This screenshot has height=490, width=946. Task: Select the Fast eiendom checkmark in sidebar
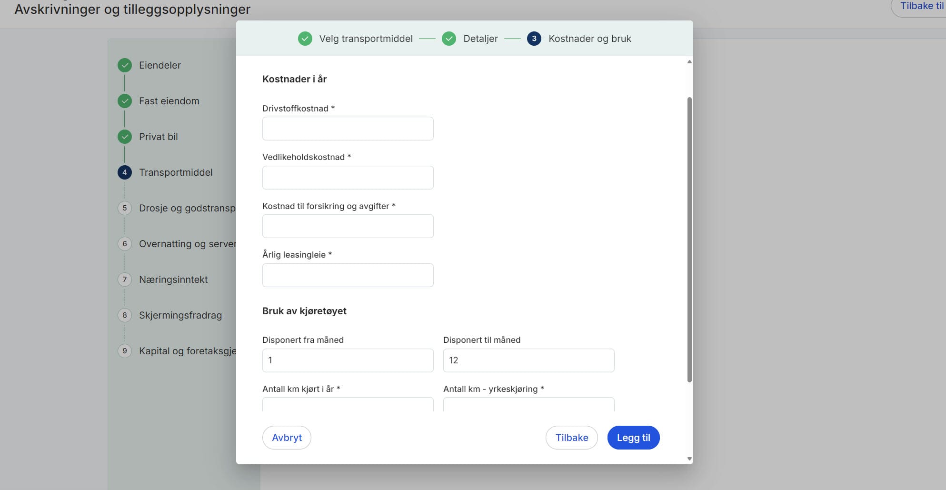124,100
